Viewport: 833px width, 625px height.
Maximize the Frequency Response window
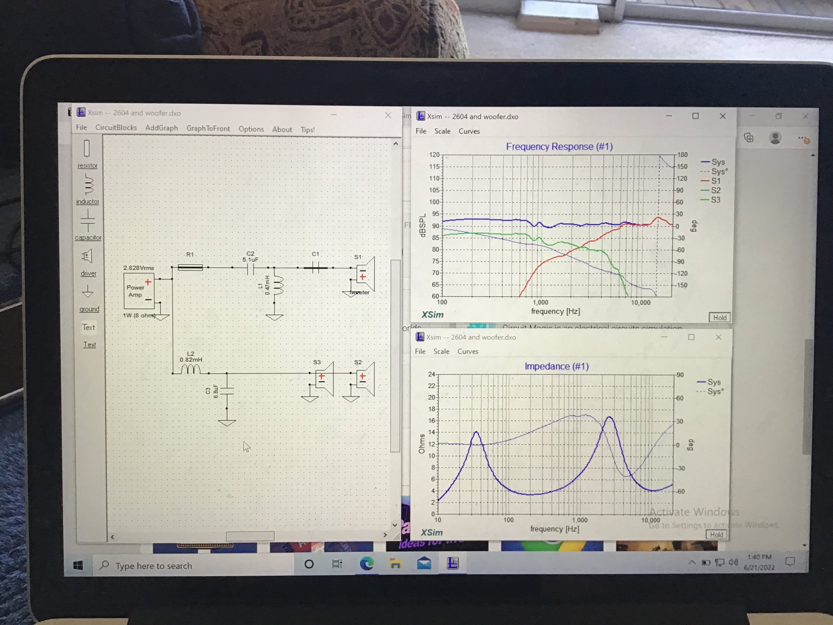click(x=696, y=116)
